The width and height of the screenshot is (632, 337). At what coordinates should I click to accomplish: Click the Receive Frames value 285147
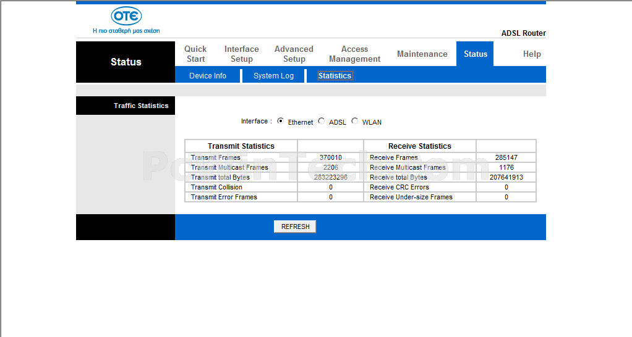point(506,157)
